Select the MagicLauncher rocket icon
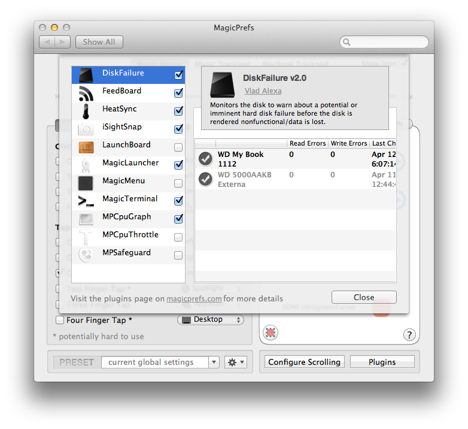 pos(86,165)
